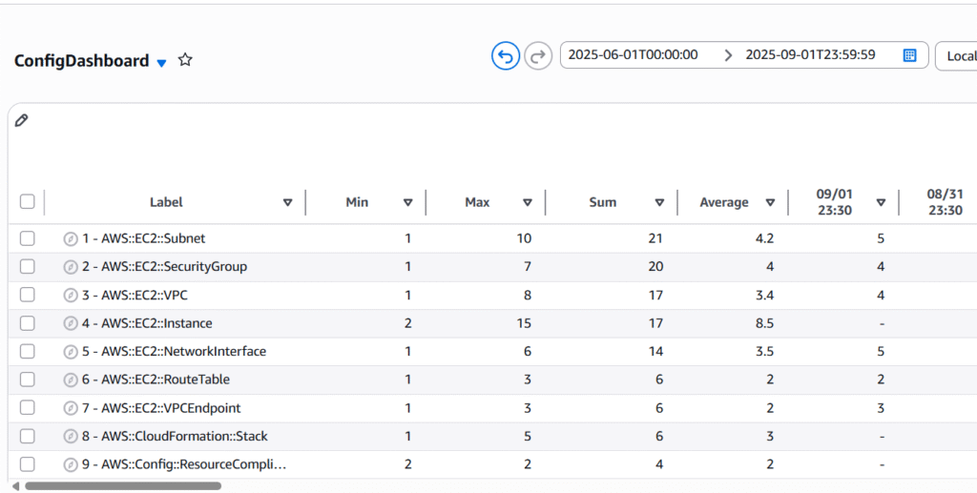Select the AWS::EC2::RouteTable row checkbox
The height and width of the screenshot is (493, 977).
28,380
